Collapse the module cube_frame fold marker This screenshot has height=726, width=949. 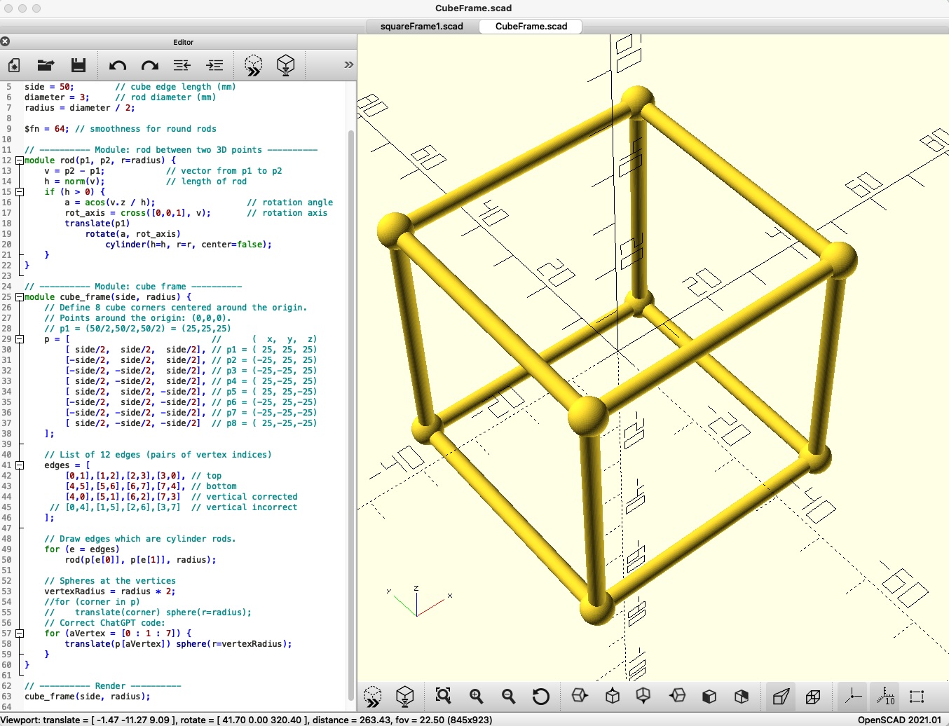click(20, 297)
